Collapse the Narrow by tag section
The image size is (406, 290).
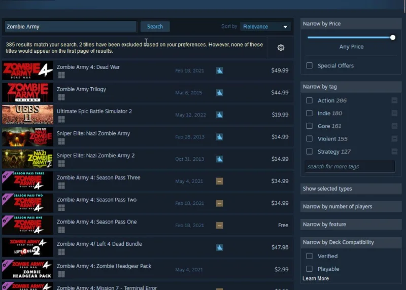point(351,87)
